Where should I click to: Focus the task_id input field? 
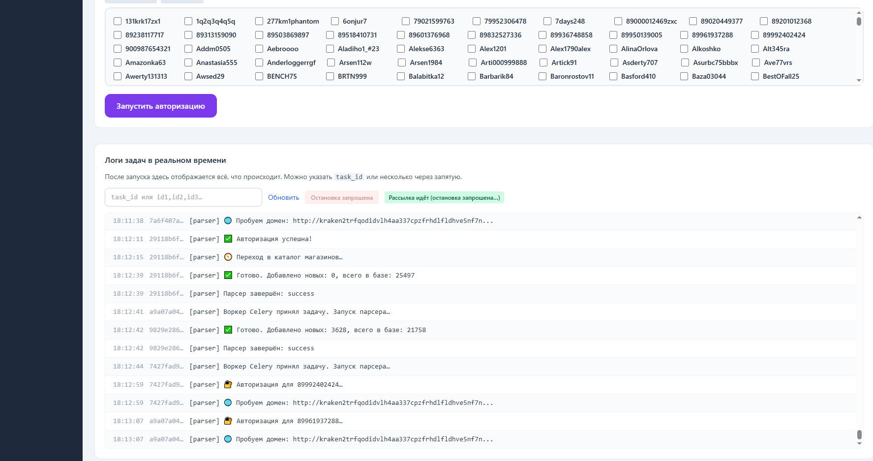click(x=183, y=197)
